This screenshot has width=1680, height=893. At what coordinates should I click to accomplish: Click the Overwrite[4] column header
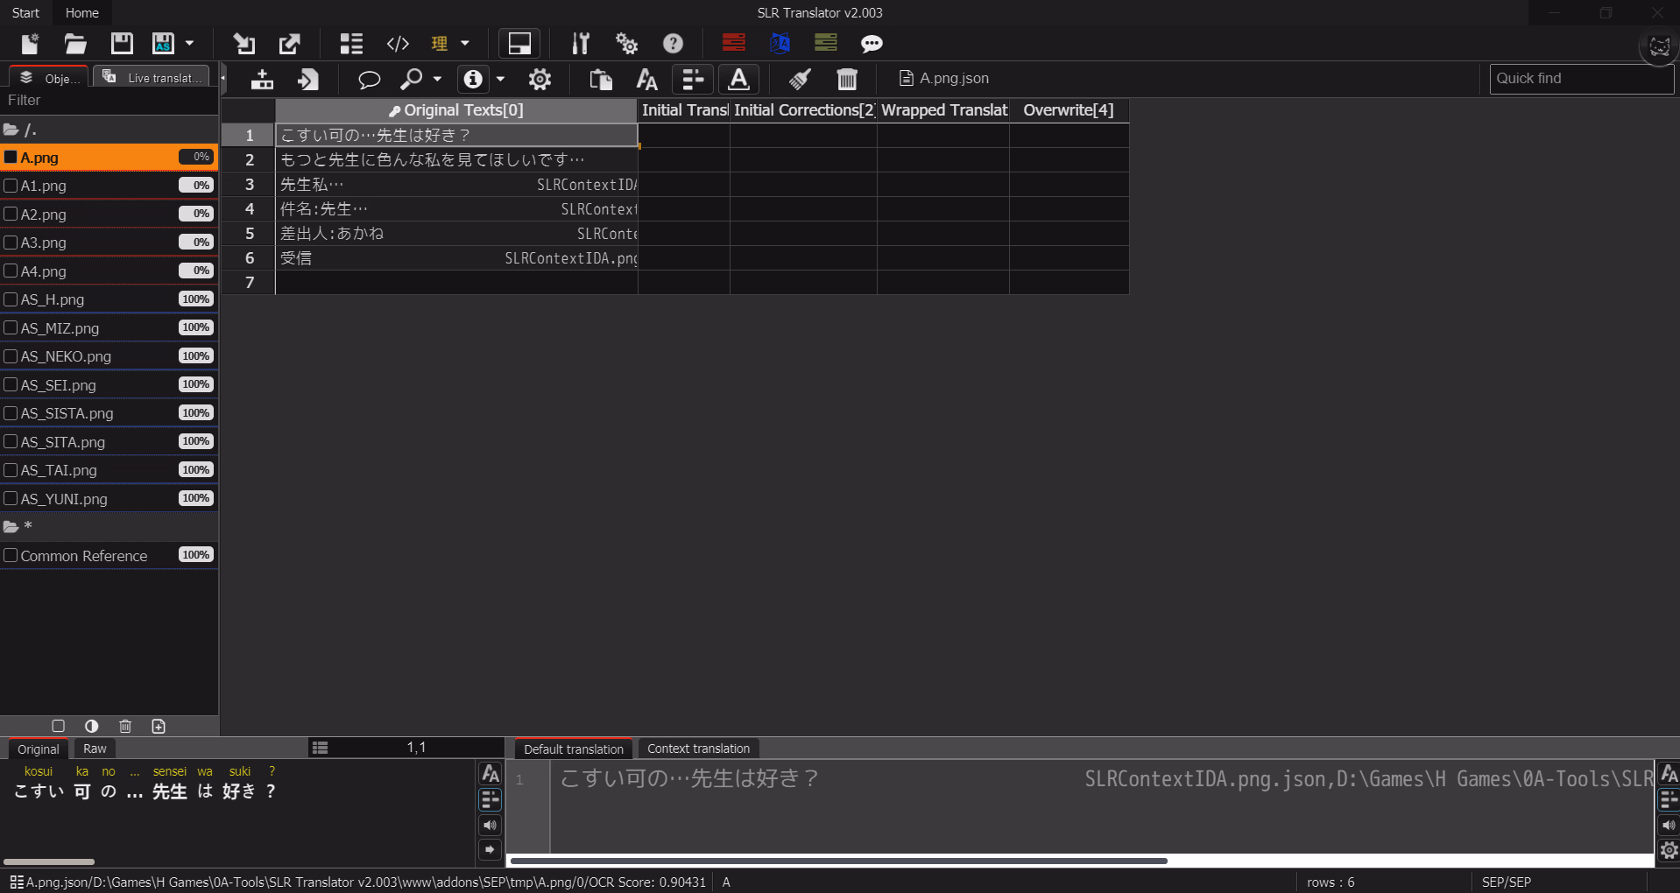pyautogui.click(x=1068, y=110)
